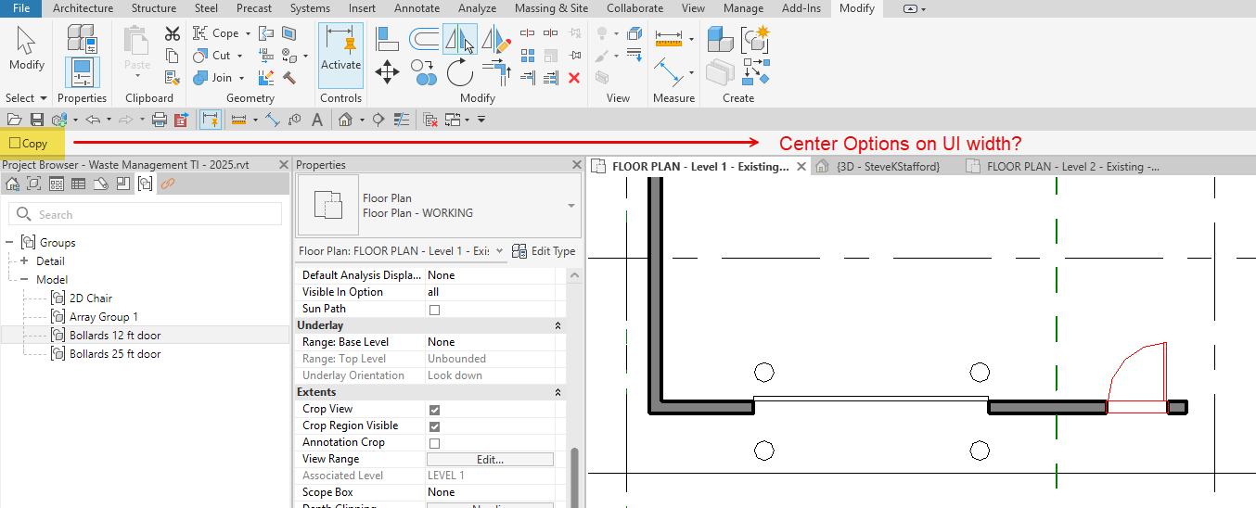Select the Align tool

387,38
